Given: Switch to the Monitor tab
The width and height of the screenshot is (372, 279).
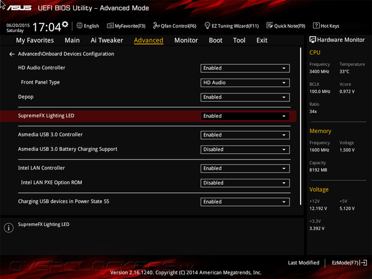Looking at the screenshot, I should click(186, 40).
